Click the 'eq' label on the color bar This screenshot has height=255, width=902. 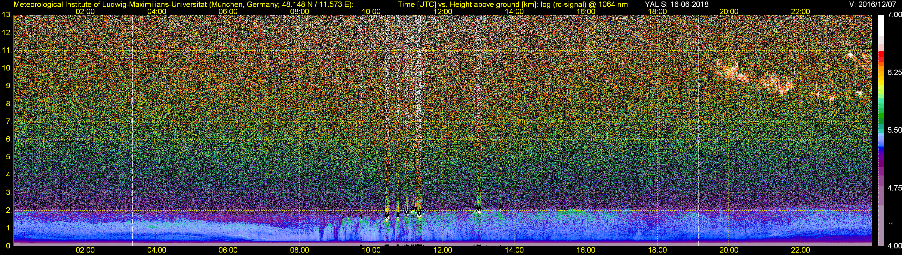pyautogui.click(x=891, y=223)
